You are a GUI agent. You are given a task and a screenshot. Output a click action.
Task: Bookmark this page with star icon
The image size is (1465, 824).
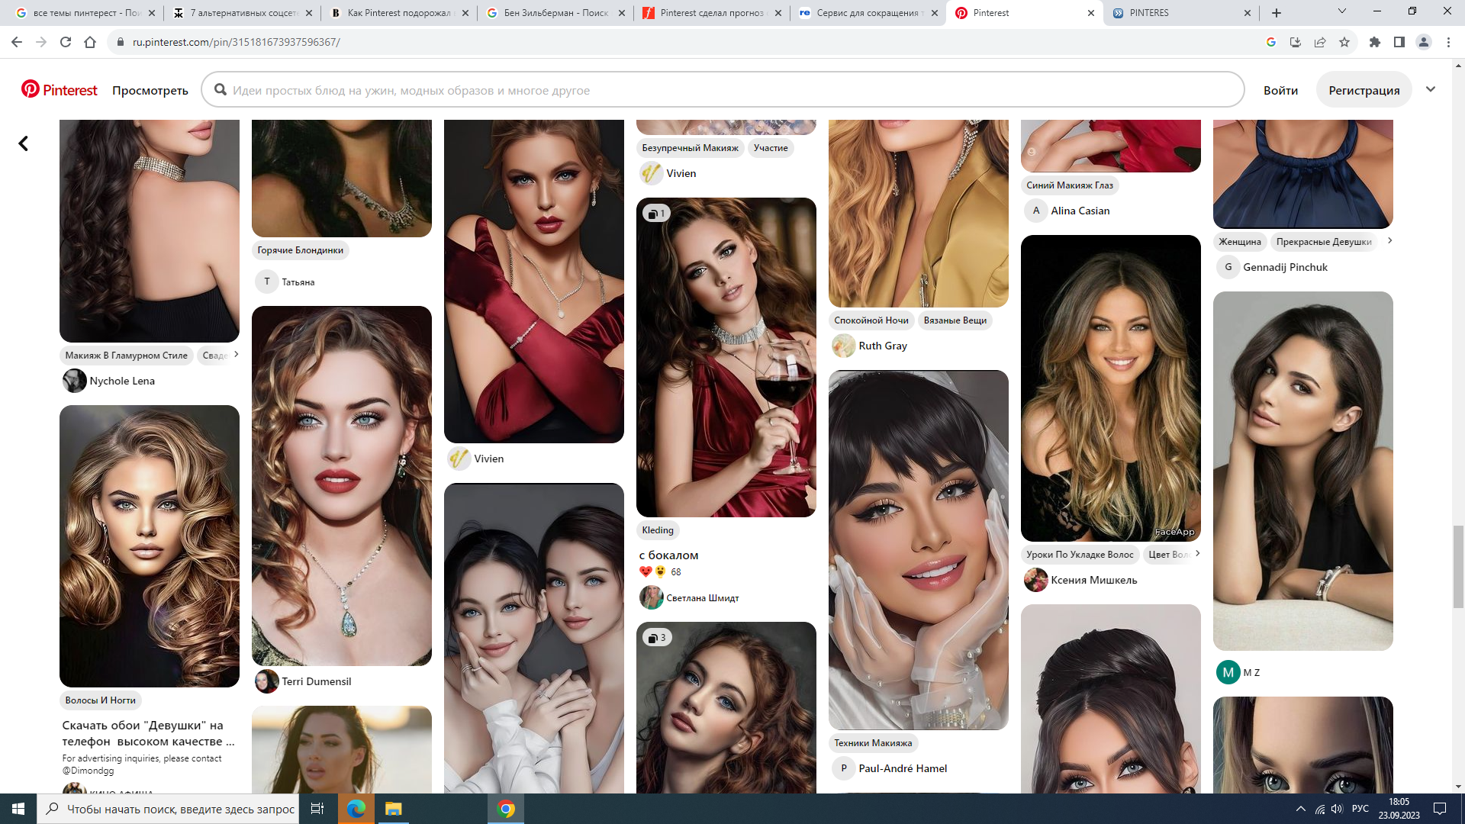point(1344,42)
